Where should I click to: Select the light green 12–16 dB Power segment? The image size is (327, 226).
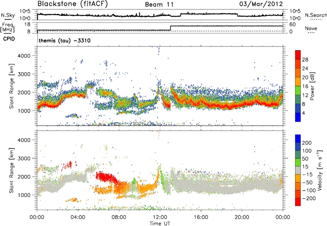(x=298, y=91)
